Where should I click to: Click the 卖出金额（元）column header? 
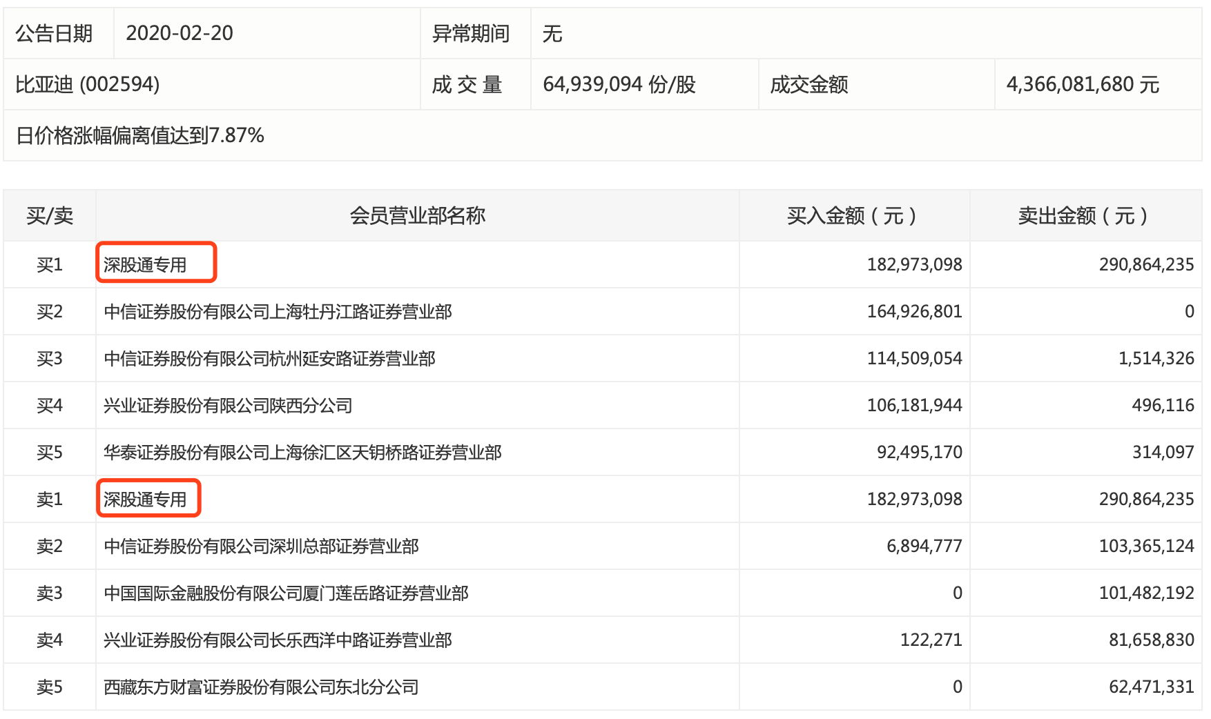click(x=1083, y=216)
